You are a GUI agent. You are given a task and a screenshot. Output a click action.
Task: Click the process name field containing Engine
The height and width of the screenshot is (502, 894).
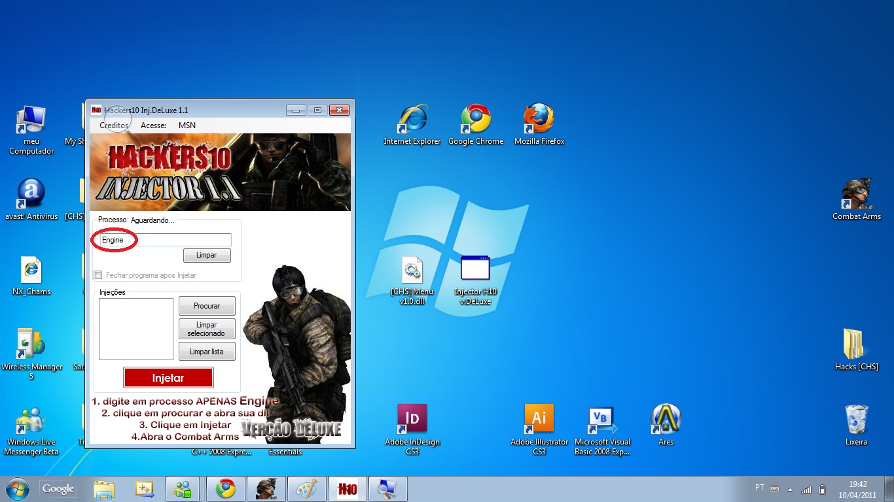[165, 240]
